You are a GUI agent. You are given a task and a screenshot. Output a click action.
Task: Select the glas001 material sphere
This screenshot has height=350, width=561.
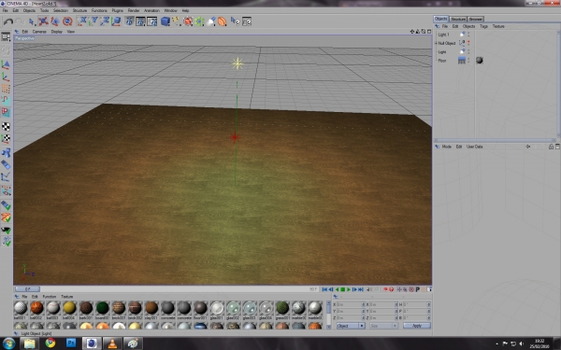coord(217,308)
